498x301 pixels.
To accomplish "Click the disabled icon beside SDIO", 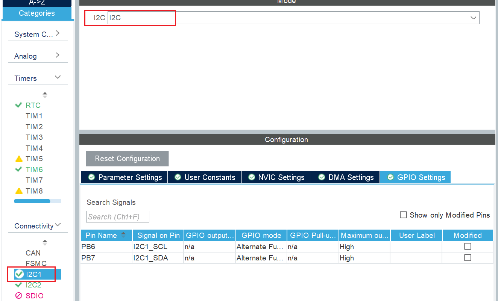I will 19,296.
